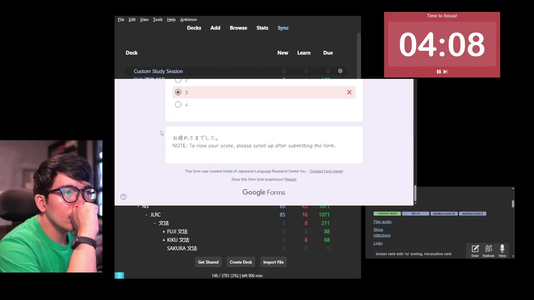Click the Google Forms logo
Image resolution: width=534 pixels, height=300 pixels.
point(264,192)
